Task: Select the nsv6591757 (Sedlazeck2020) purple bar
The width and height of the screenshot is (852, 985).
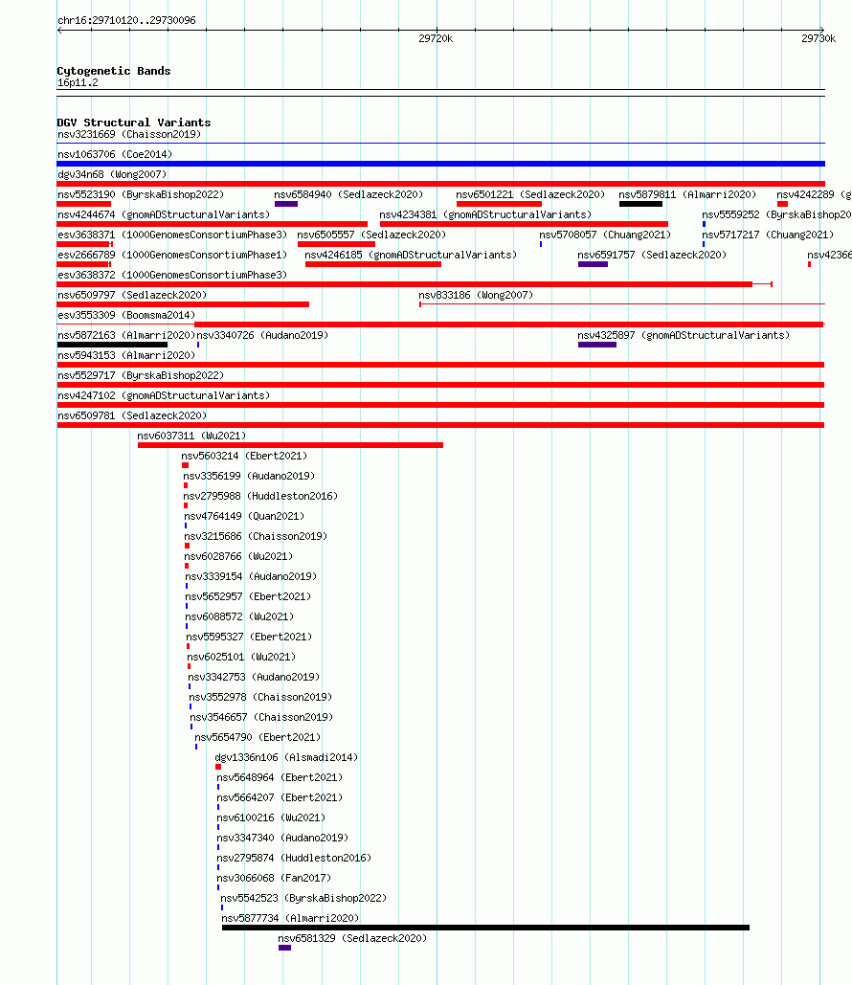Action: pos(594,264)
